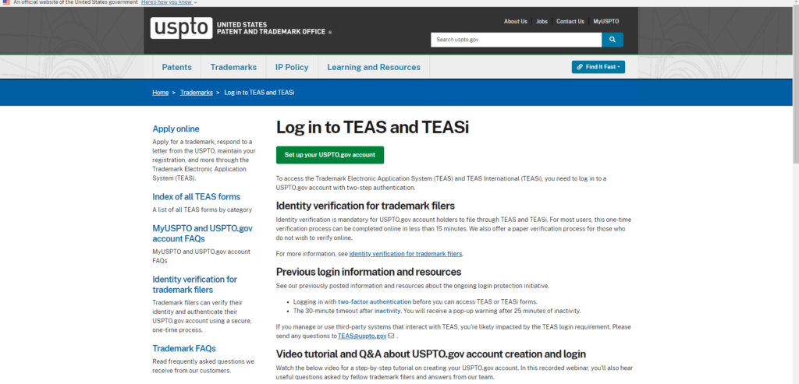Focus the Search uspto.gov field
This screenshot has width=799, height=384.
pos(517,40)
